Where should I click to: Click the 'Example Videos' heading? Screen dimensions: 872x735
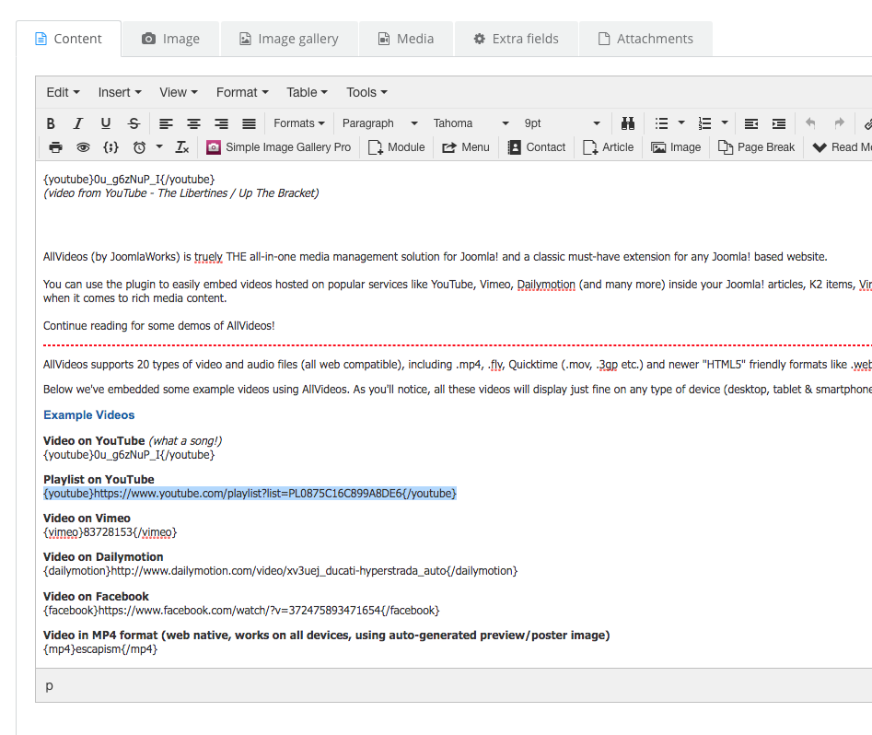pos(89,415)
